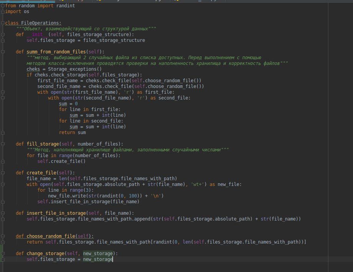Image resolution: width=353 pixels, height=272 pixels.
Task: Fold the 'with open ... as new_file' block
Action: point(3,184)
